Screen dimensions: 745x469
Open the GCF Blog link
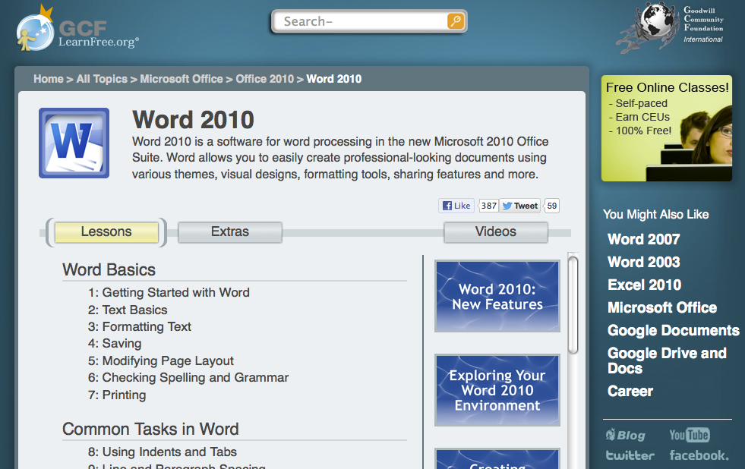coord(625,435)
